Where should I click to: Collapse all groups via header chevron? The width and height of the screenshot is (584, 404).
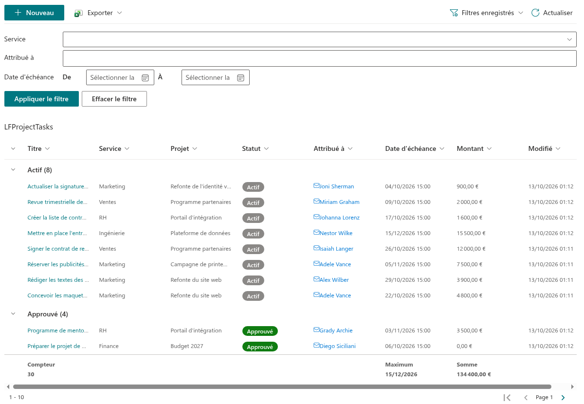point(13,148)
